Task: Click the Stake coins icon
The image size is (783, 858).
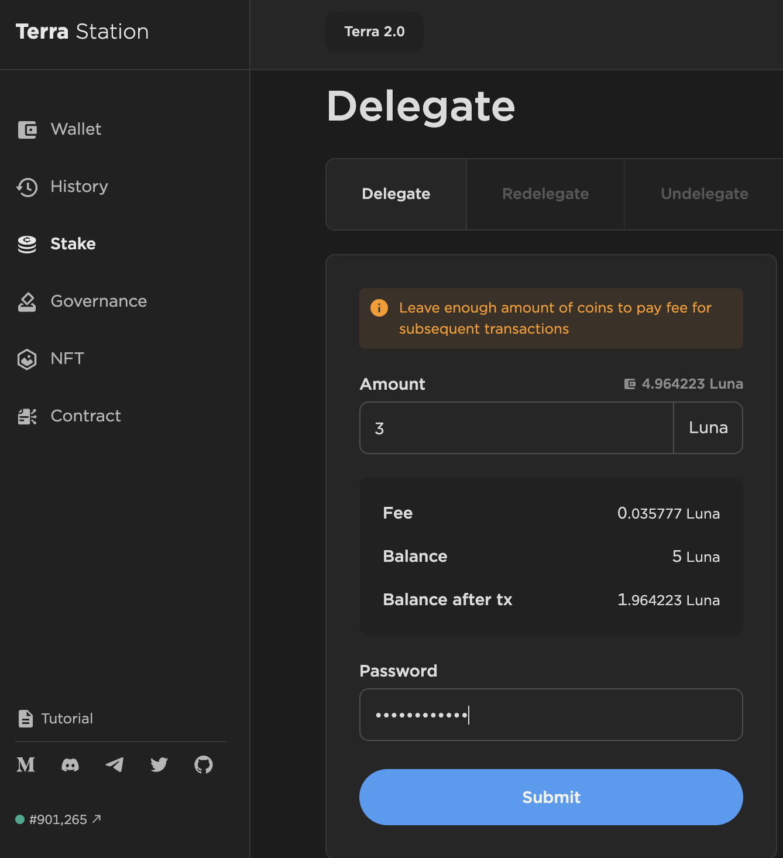Action: (x=27, y=245)
